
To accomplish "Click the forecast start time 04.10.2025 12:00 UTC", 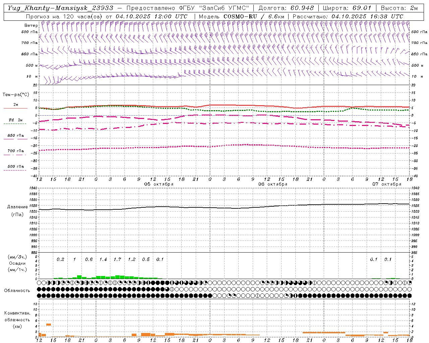I will pos(151,16).
